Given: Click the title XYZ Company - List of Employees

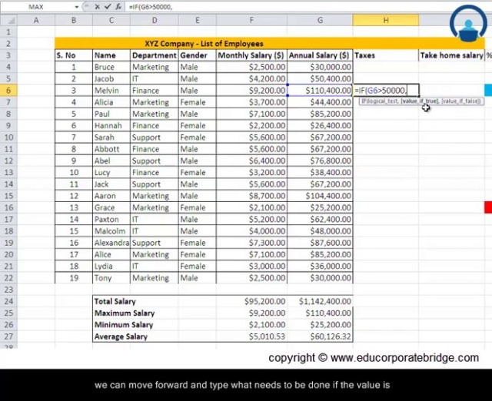Looking at the screenshot, I should (204, 44).
